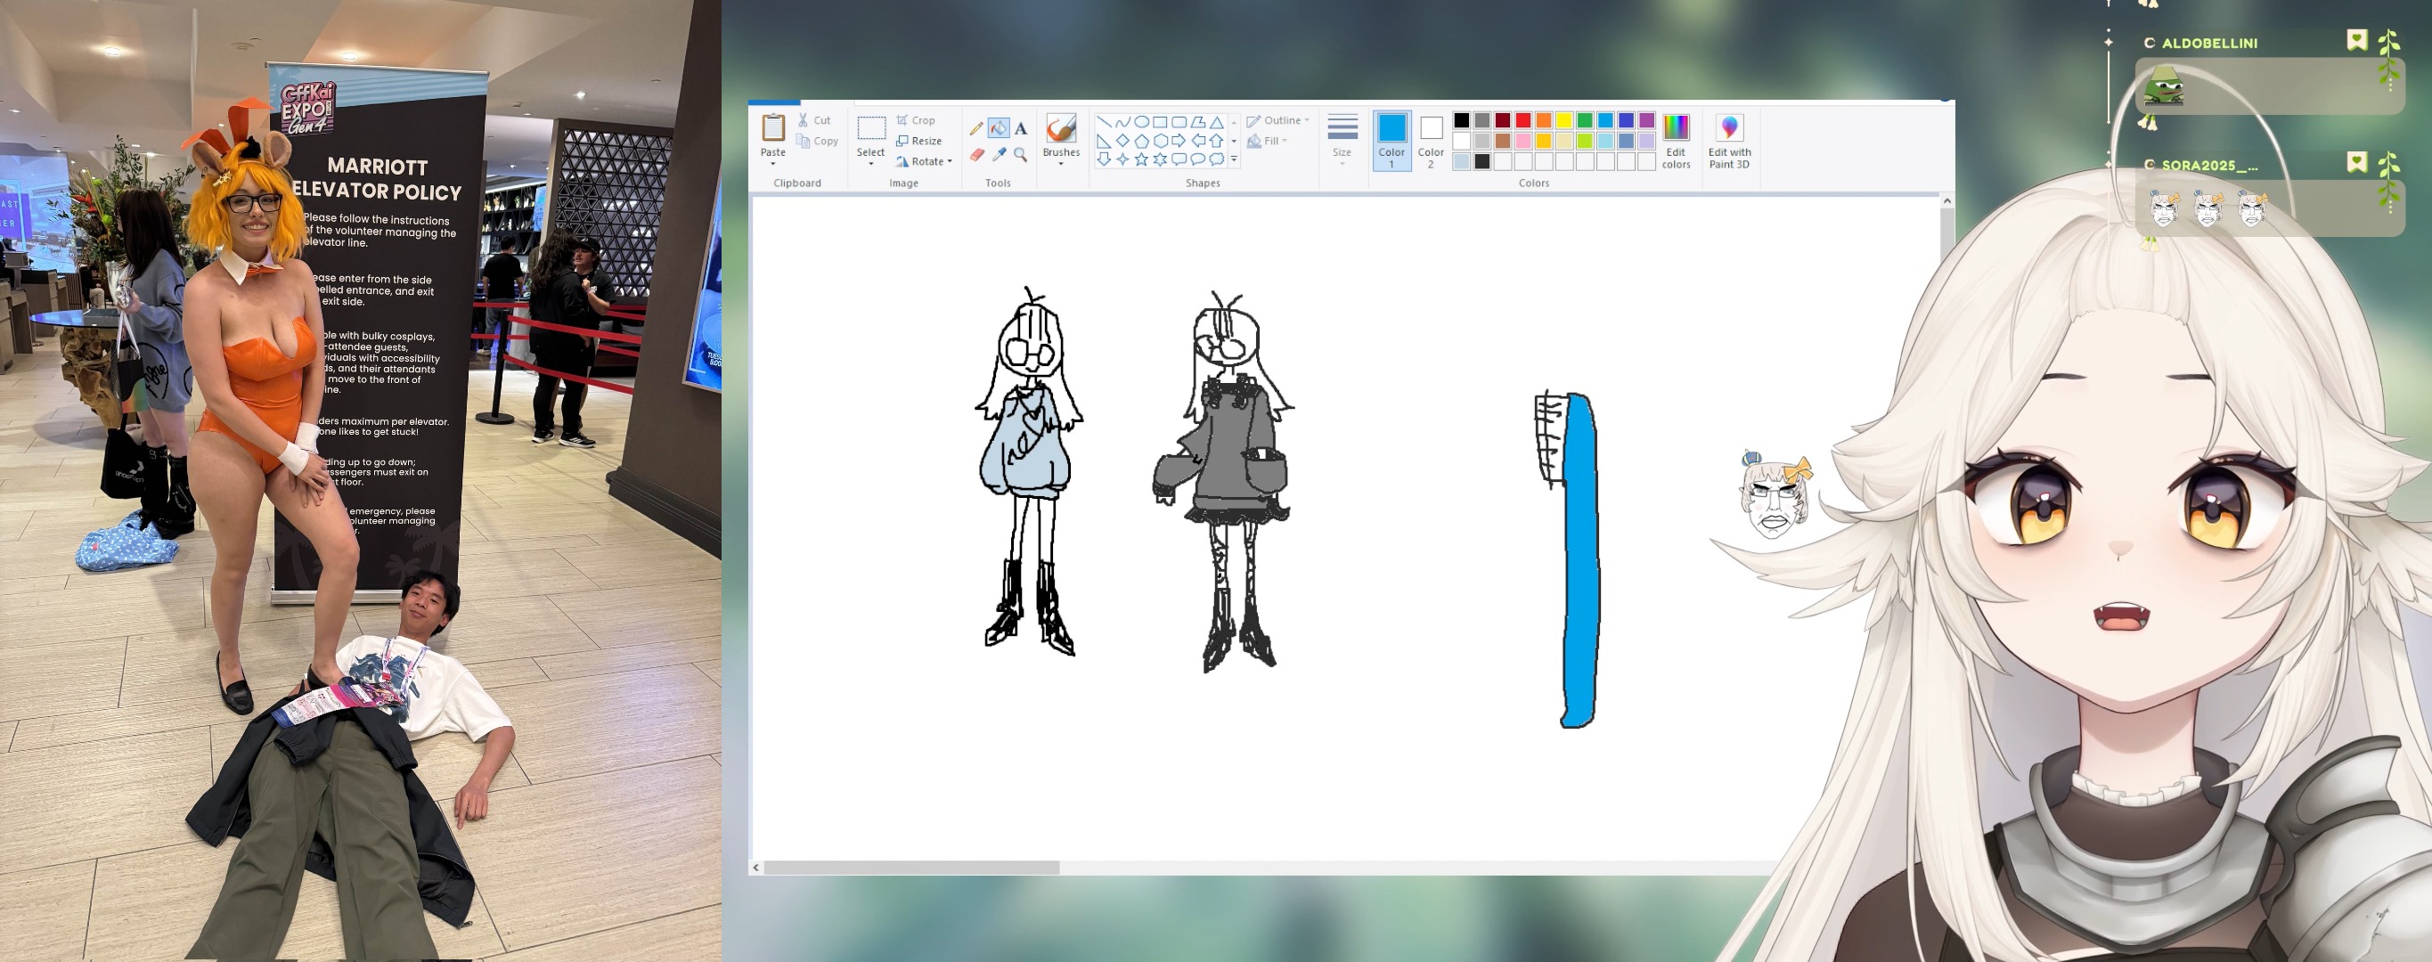This screenshot has width=2432, height=962.
Task: Activate the Color 1 selector
Action: click(x=1391, y=142)
